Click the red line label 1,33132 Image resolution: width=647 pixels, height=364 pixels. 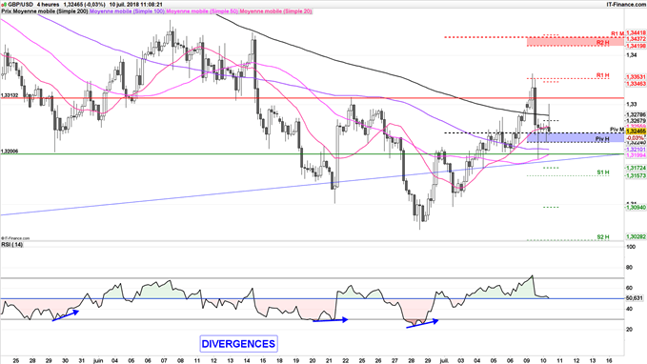(x=10, y=95)
